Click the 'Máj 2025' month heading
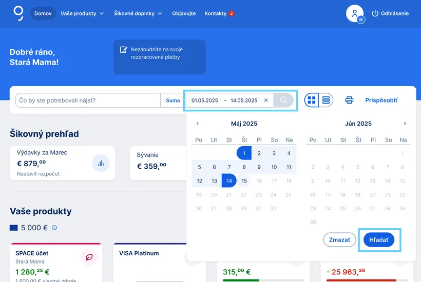Screen dimensions: 421x282 (244, 124)
